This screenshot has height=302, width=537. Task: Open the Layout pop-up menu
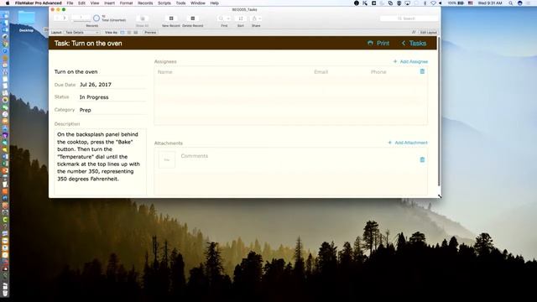coord(81,32)
